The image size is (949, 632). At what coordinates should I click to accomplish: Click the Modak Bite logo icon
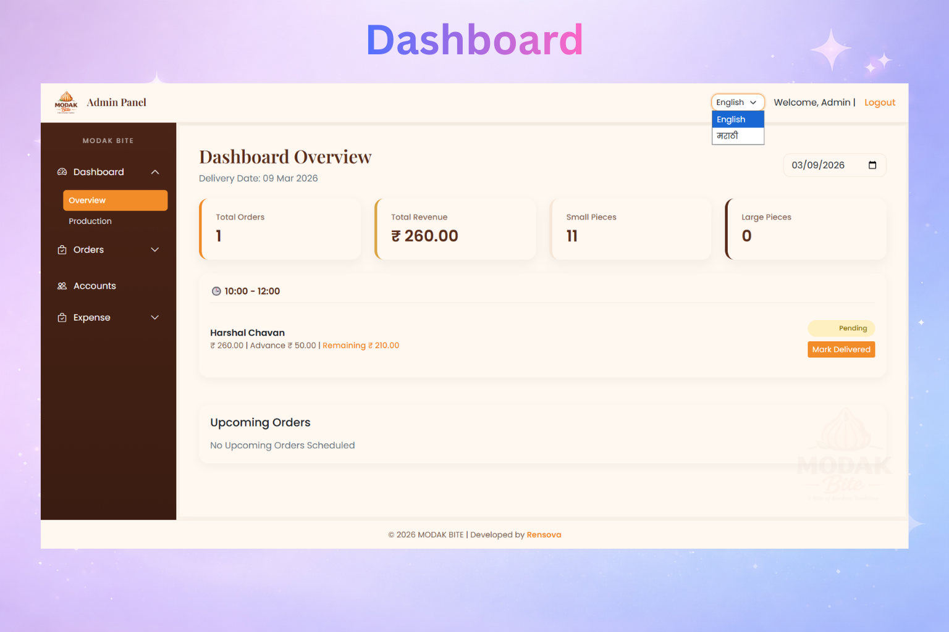pos(66,102)
